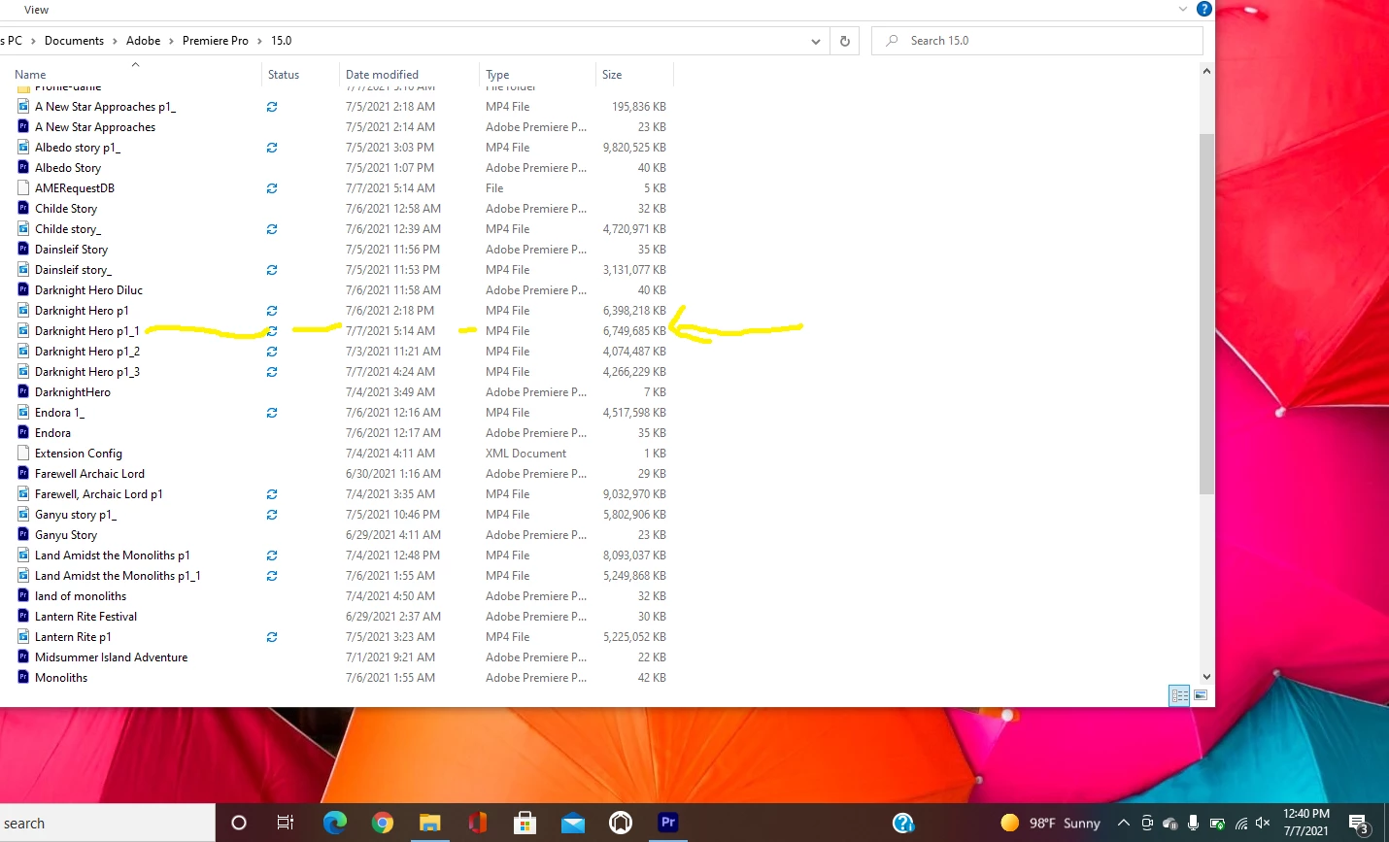Screen dimensions: 1389x842
Task: Expand the chevron after Adobe in breadcrumb
Action: (x=172, y=41)
